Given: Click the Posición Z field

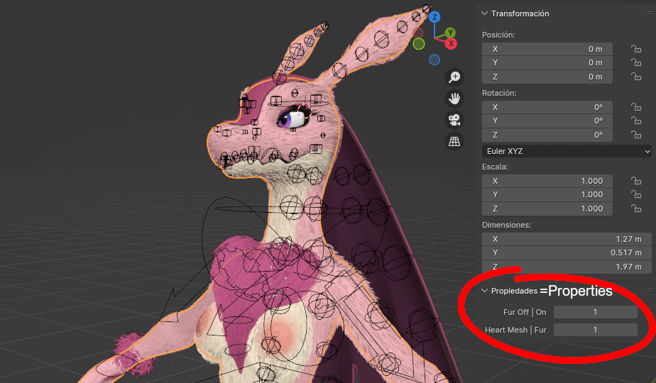Looking at the screenshot, I should pyautogui.click(x=547, y=77).
